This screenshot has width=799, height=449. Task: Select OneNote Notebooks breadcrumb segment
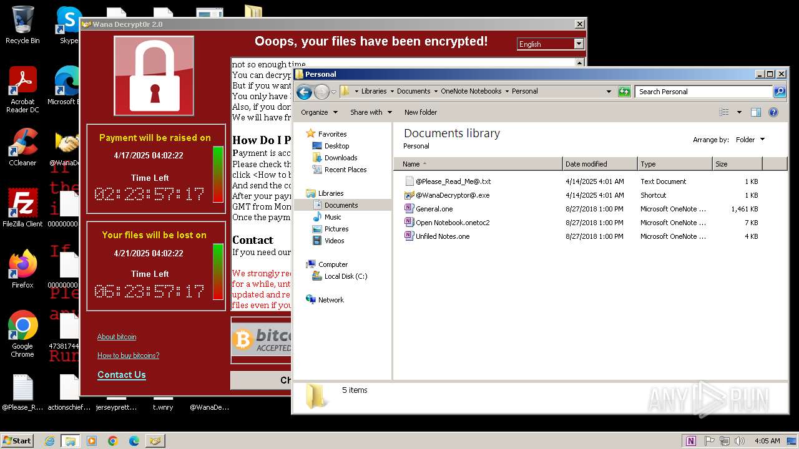click(x=471, y=91)
